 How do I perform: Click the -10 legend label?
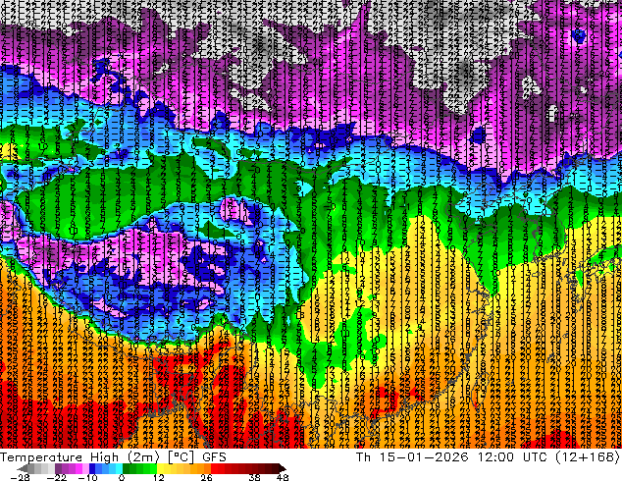[x=87, y=477]
